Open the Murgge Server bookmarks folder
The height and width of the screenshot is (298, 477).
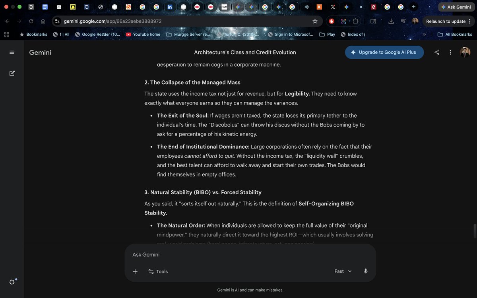188,35
